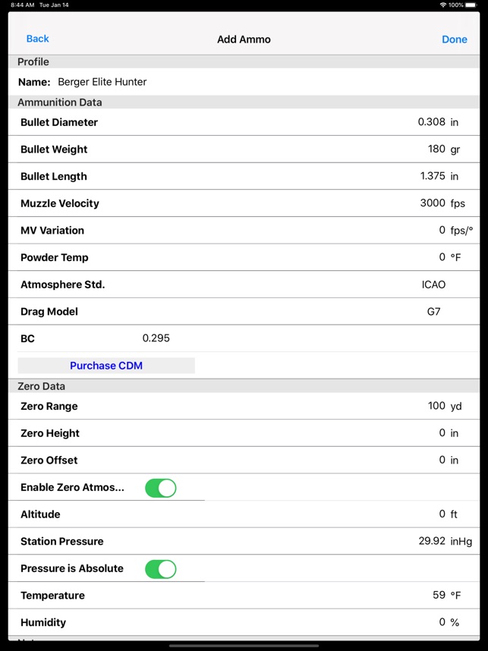488x651 pixels.
Task: Change the Drag Model G7 selector
Action: coord(433,311)
